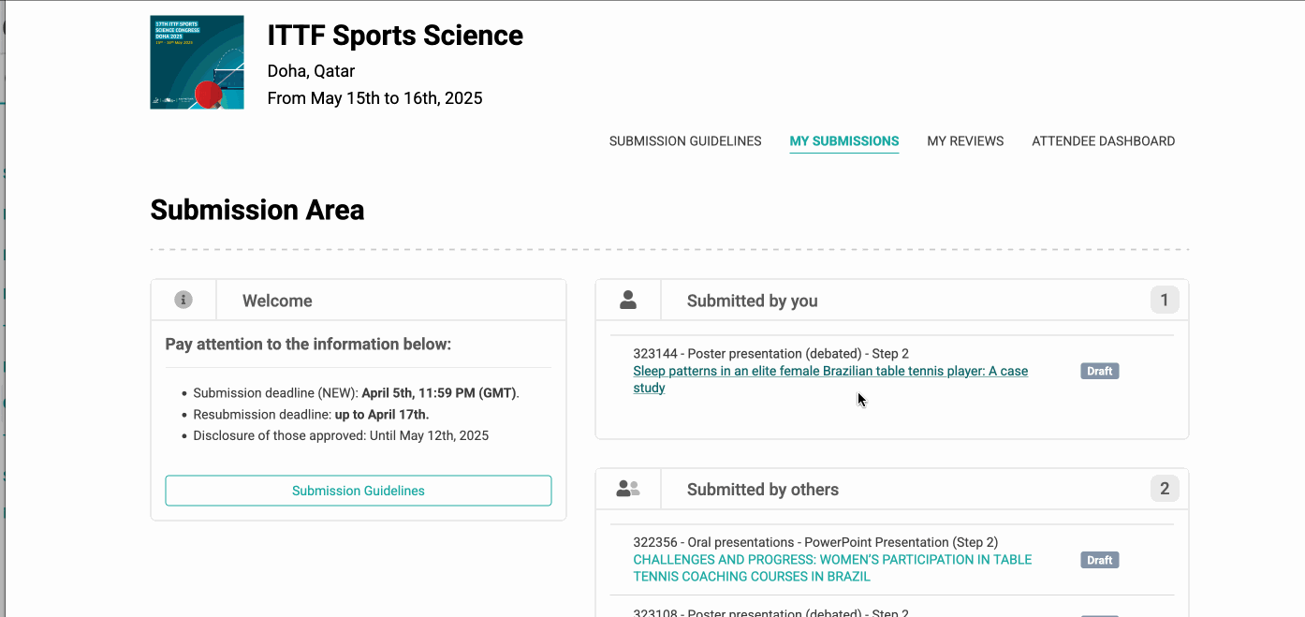The width and height of the screenshot is (1305, 617).
Task: Click the Submitted by you panel header
Action: 892,301
